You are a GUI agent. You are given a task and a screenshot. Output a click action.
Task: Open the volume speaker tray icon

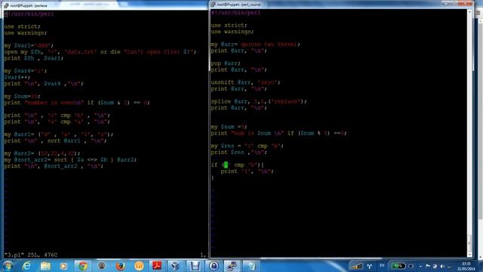[x=442, y=266]
